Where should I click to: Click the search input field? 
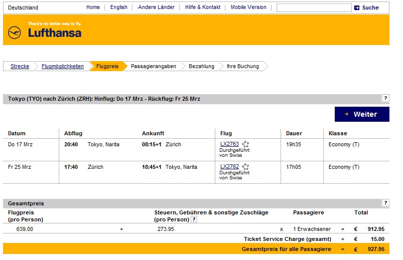tap(314, 8)
